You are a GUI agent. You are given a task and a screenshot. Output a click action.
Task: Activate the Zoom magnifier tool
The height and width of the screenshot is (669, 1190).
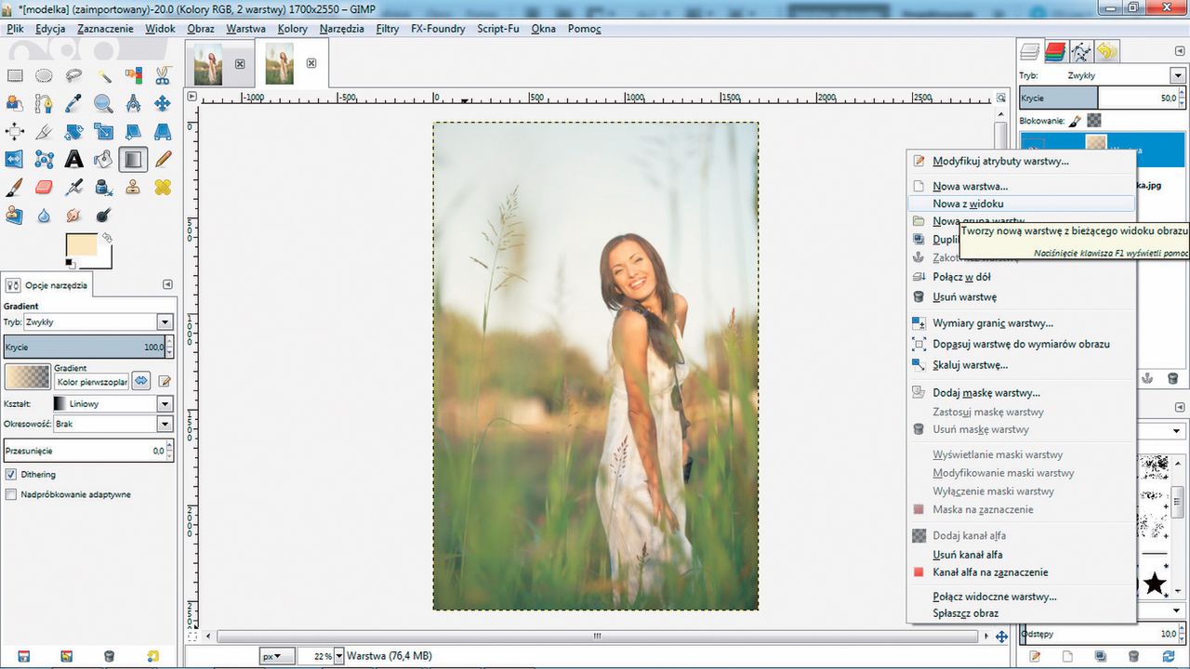[x=103, y=103]
